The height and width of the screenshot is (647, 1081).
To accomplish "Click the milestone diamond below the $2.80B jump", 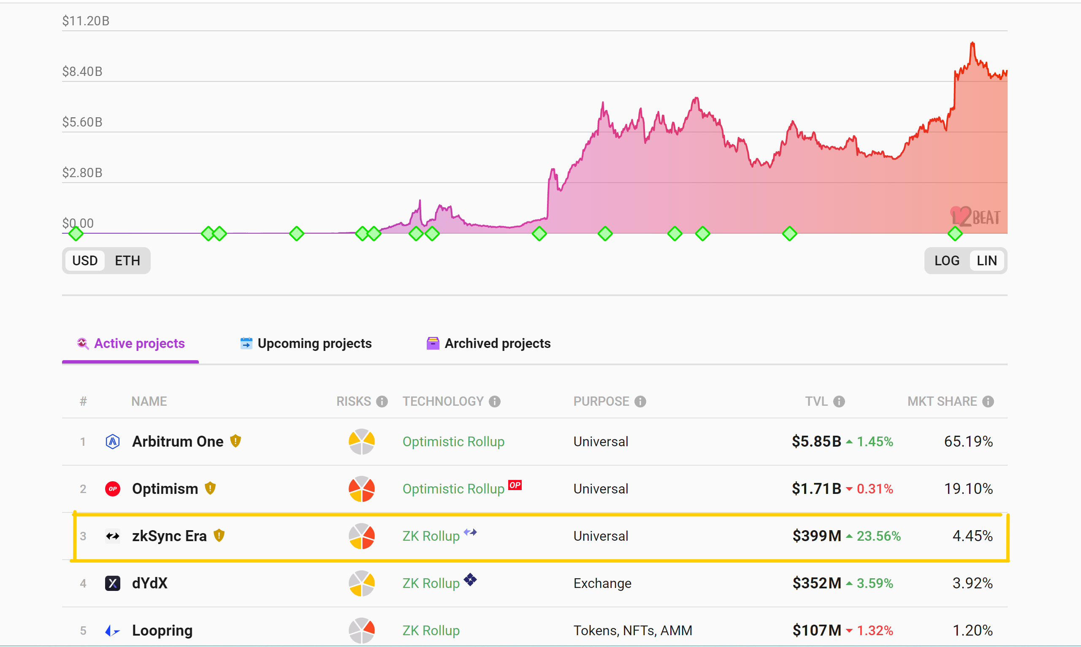I will click(539, 234).
